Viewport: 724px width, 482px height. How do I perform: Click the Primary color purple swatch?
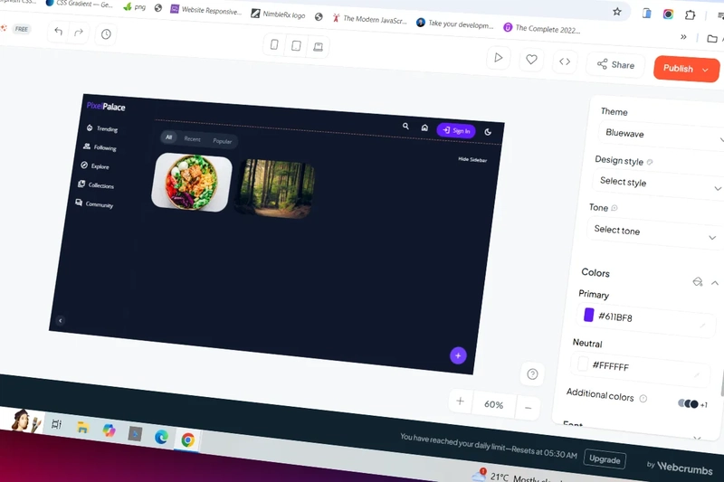pos(589,315)
